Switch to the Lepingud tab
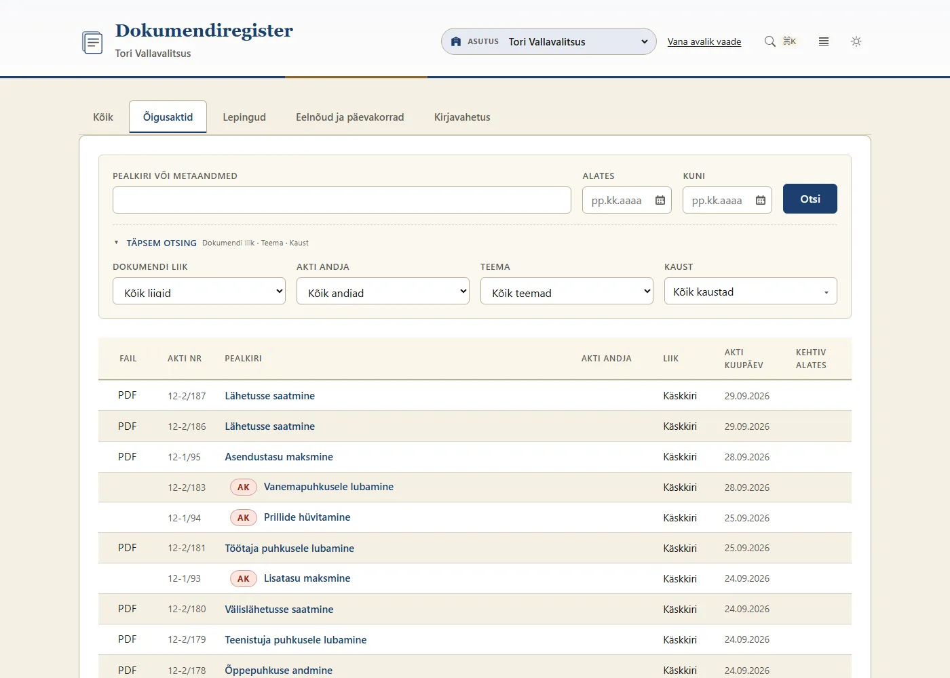The width and height of the screenshot is (950, 678). coord(244,117)
